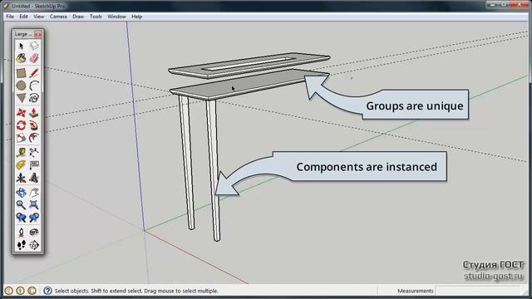Click the second circular status bar icon
The image size is (532, 299).
(x=20, y=291)
